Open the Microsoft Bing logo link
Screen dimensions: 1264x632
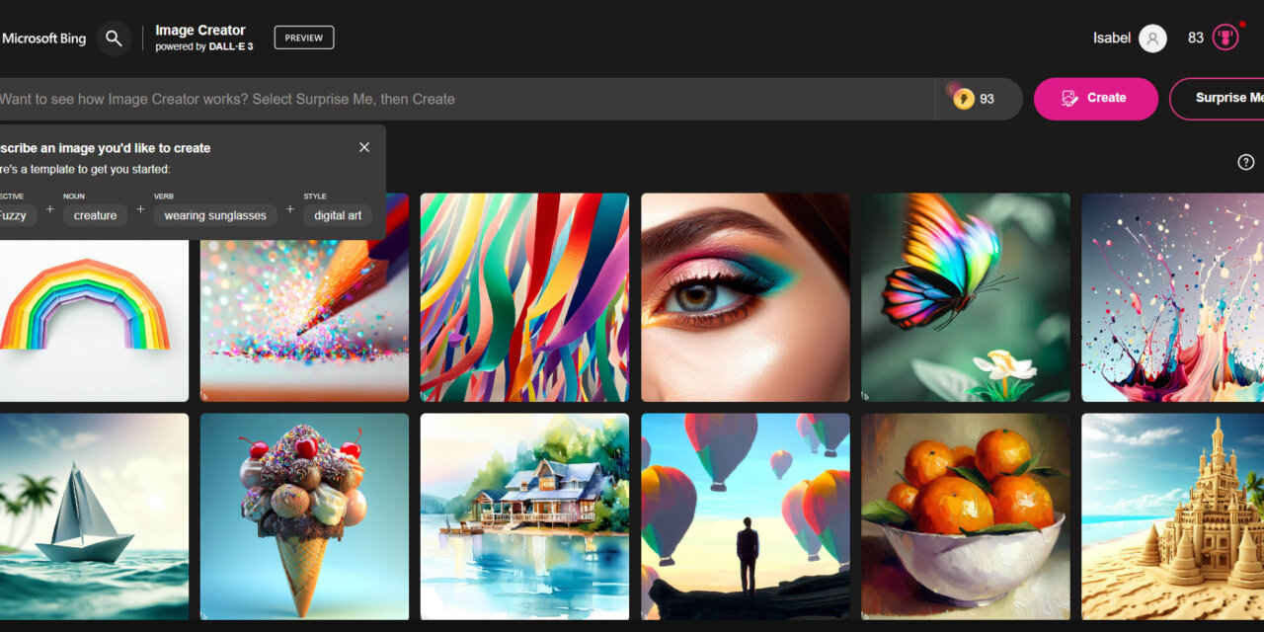tap(43, 39)
